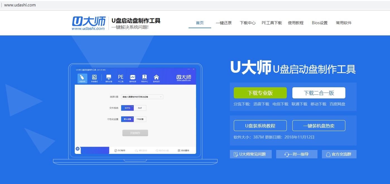Select the 本地模式 disk icon
This screenshot has width=390, height=184.
click(x=94, y=77)
